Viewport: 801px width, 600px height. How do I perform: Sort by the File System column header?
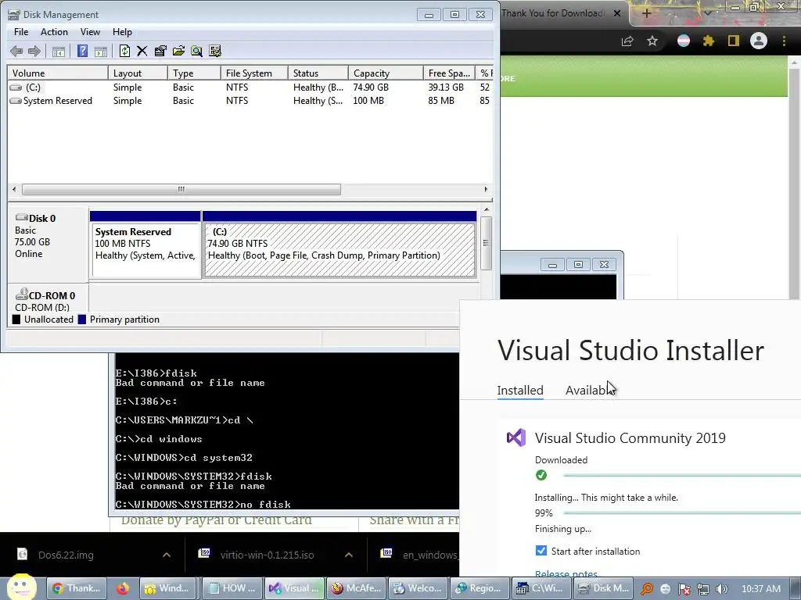[254, 73]
